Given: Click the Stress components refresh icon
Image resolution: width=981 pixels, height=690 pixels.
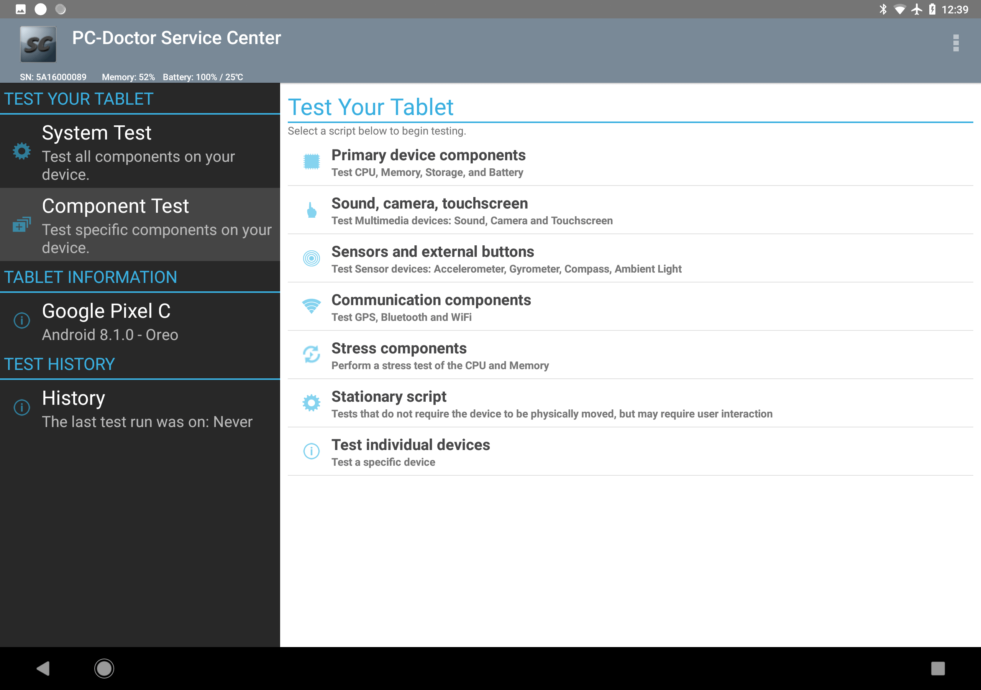Looking at the screenshot, I should (x=312, y=355).
